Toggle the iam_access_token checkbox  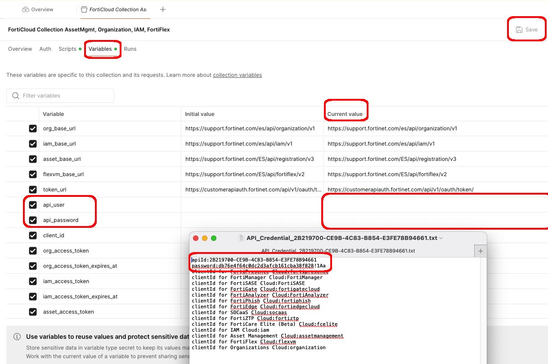coord(33,281)
